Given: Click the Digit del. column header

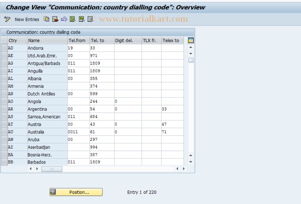Looking at the screenshot, I should coord(128,41).
